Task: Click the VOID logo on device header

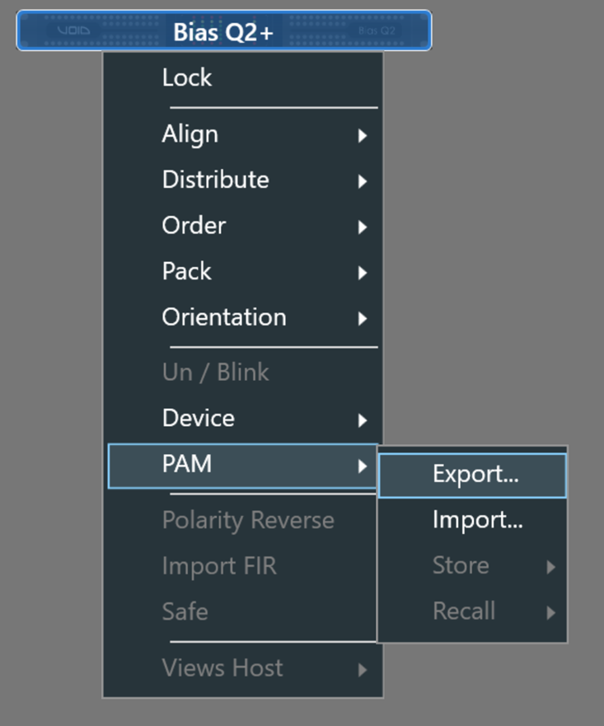Action: click(73, 31)
